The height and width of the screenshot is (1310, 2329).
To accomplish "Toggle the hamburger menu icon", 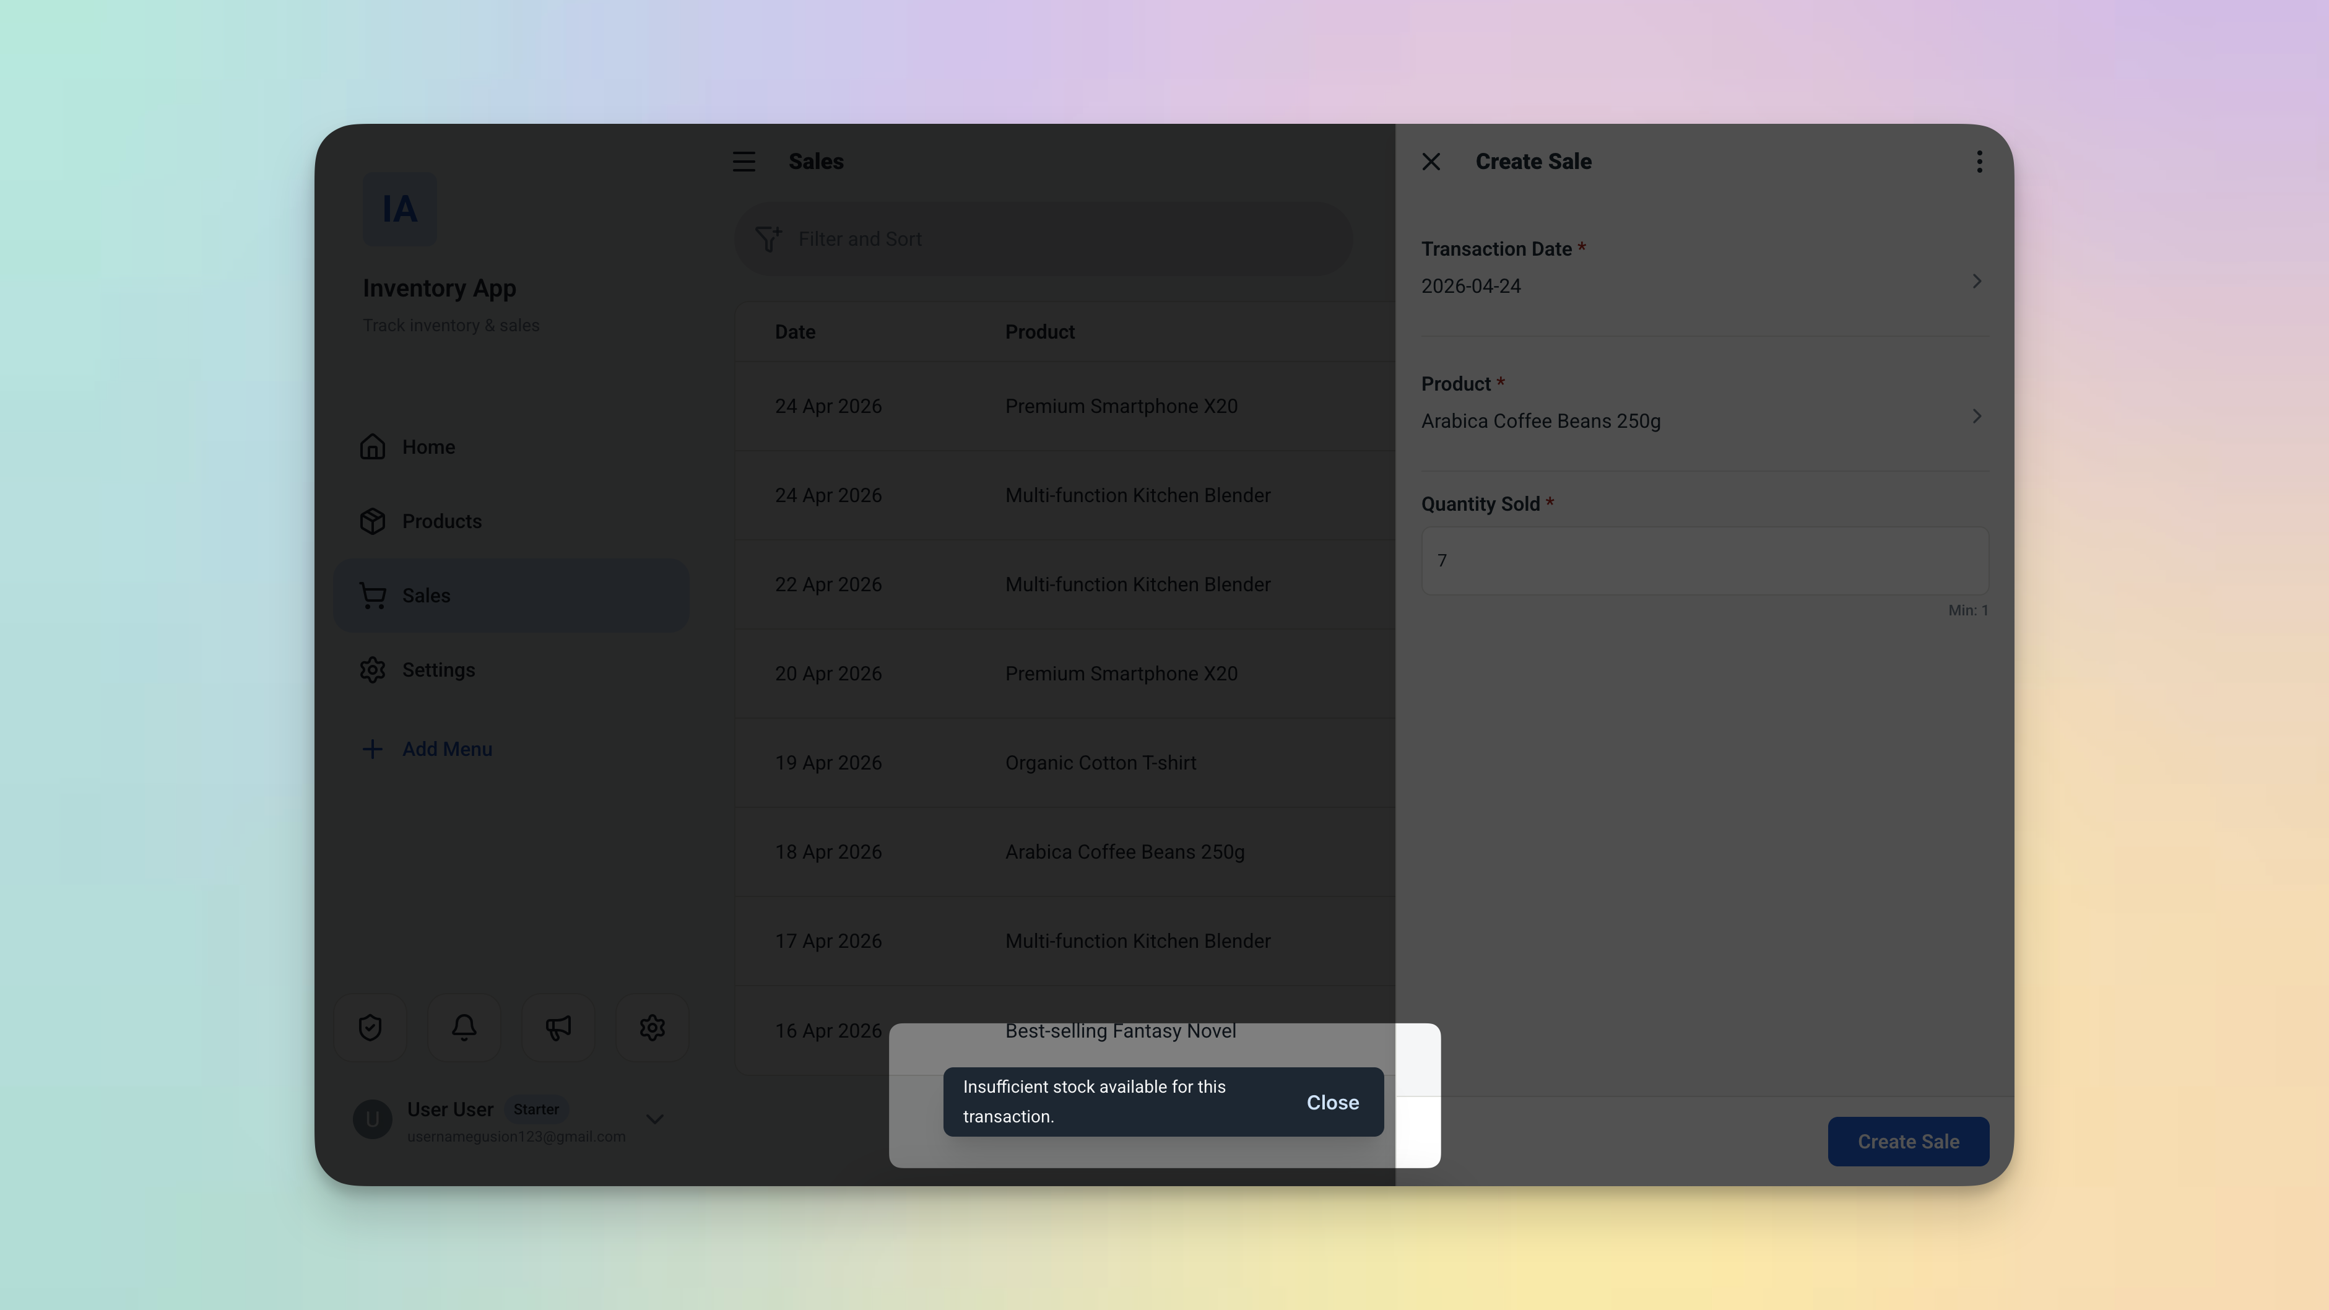I will (744, 162).
